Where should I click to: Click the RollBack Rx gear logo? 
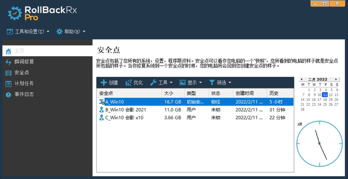(x=15, y=13)
